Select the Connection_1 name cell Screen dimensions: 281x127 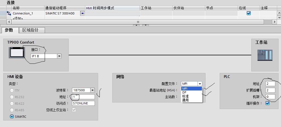pos(28,13)
